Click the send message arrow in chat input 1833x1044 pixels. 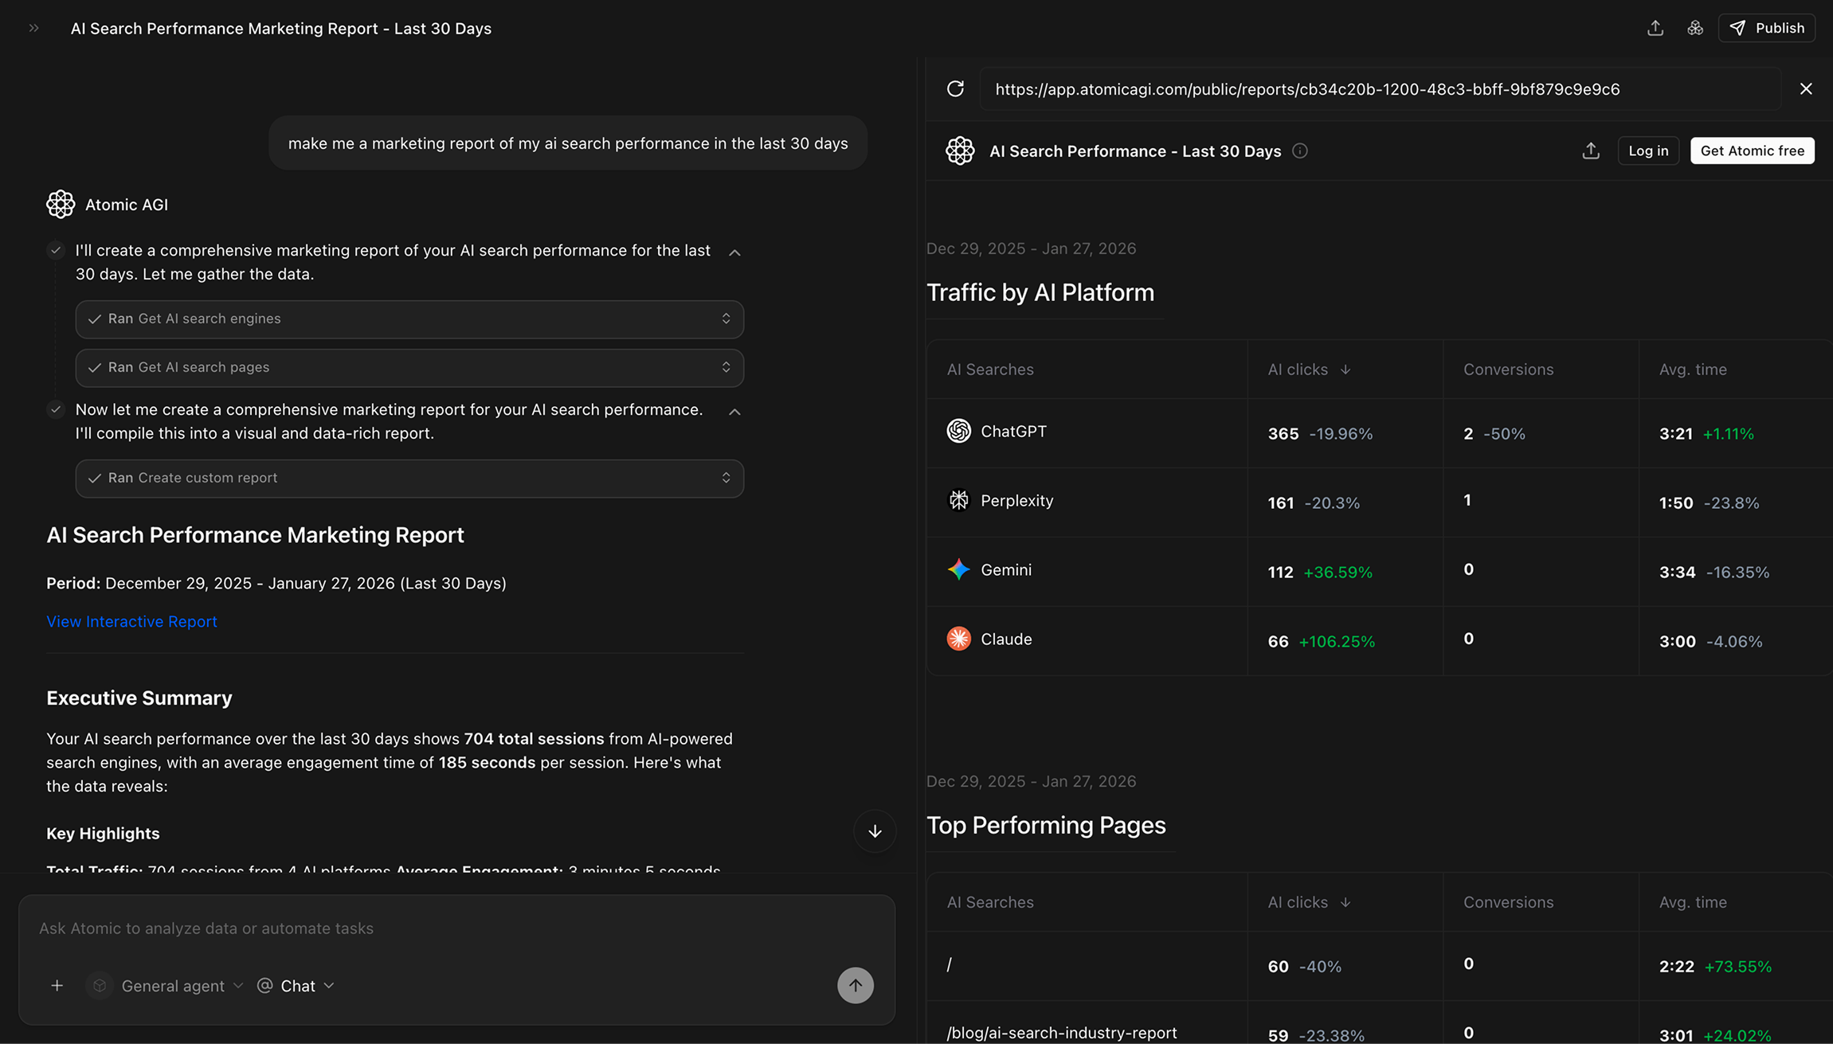coord(855,985)
